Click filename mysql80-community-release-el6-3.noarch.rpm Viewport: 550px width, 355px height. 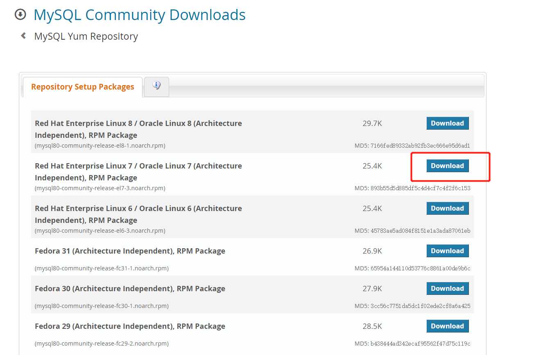pos(100,231)
